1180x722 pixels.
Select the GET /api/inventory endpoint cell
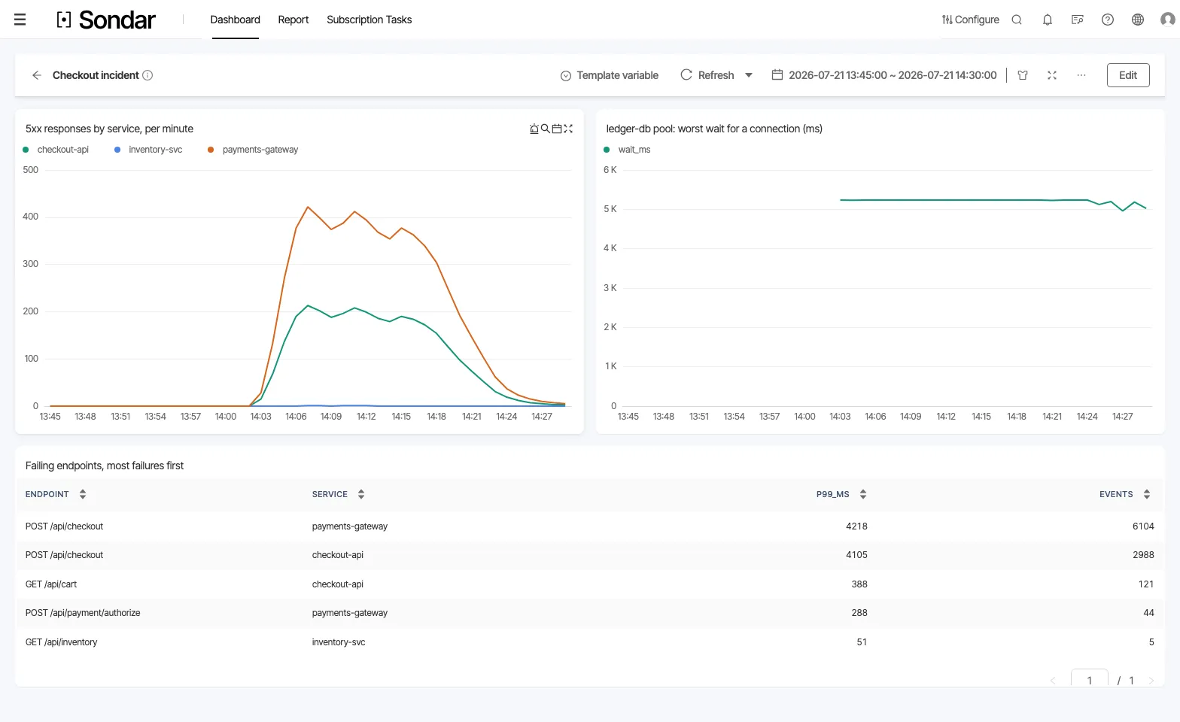pyautogui.click(x=62, y=642)
